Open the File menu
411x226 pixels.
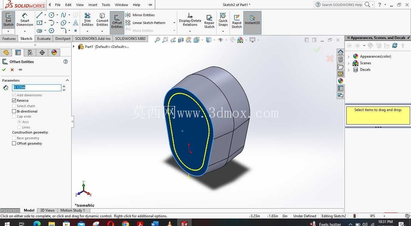coord(58,5)
